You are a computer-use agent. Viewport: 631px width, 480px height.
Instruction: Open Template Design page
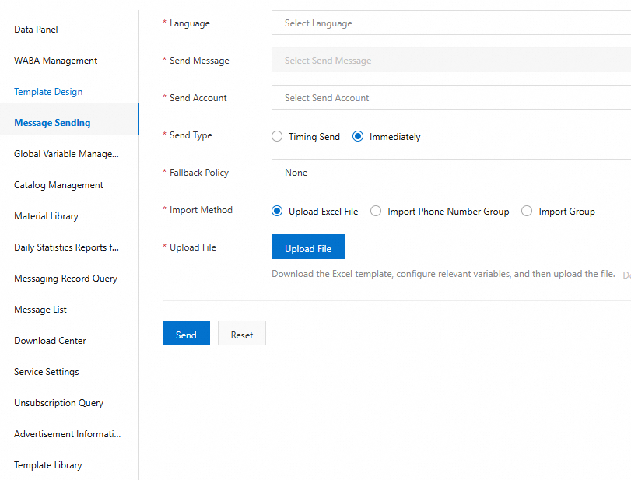coord(48,92)
